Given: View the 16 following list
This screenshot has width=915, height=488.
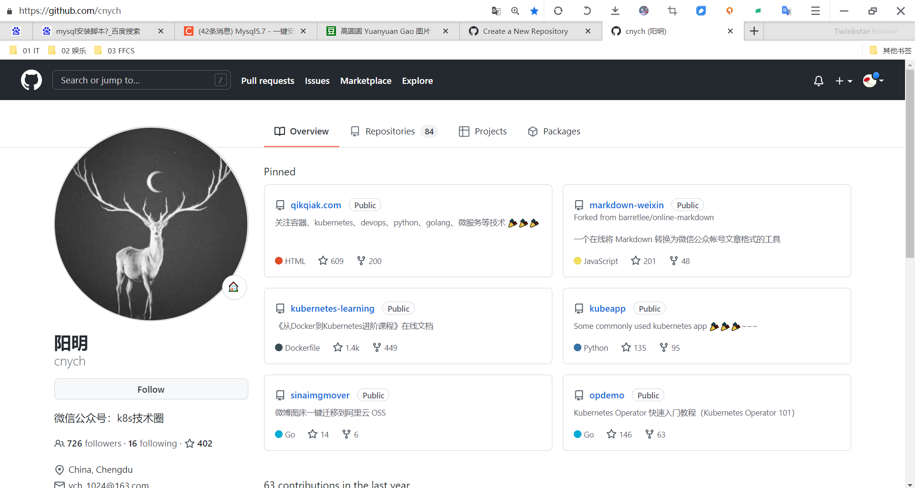Looking at the screenshot, I should coord(152,443).
